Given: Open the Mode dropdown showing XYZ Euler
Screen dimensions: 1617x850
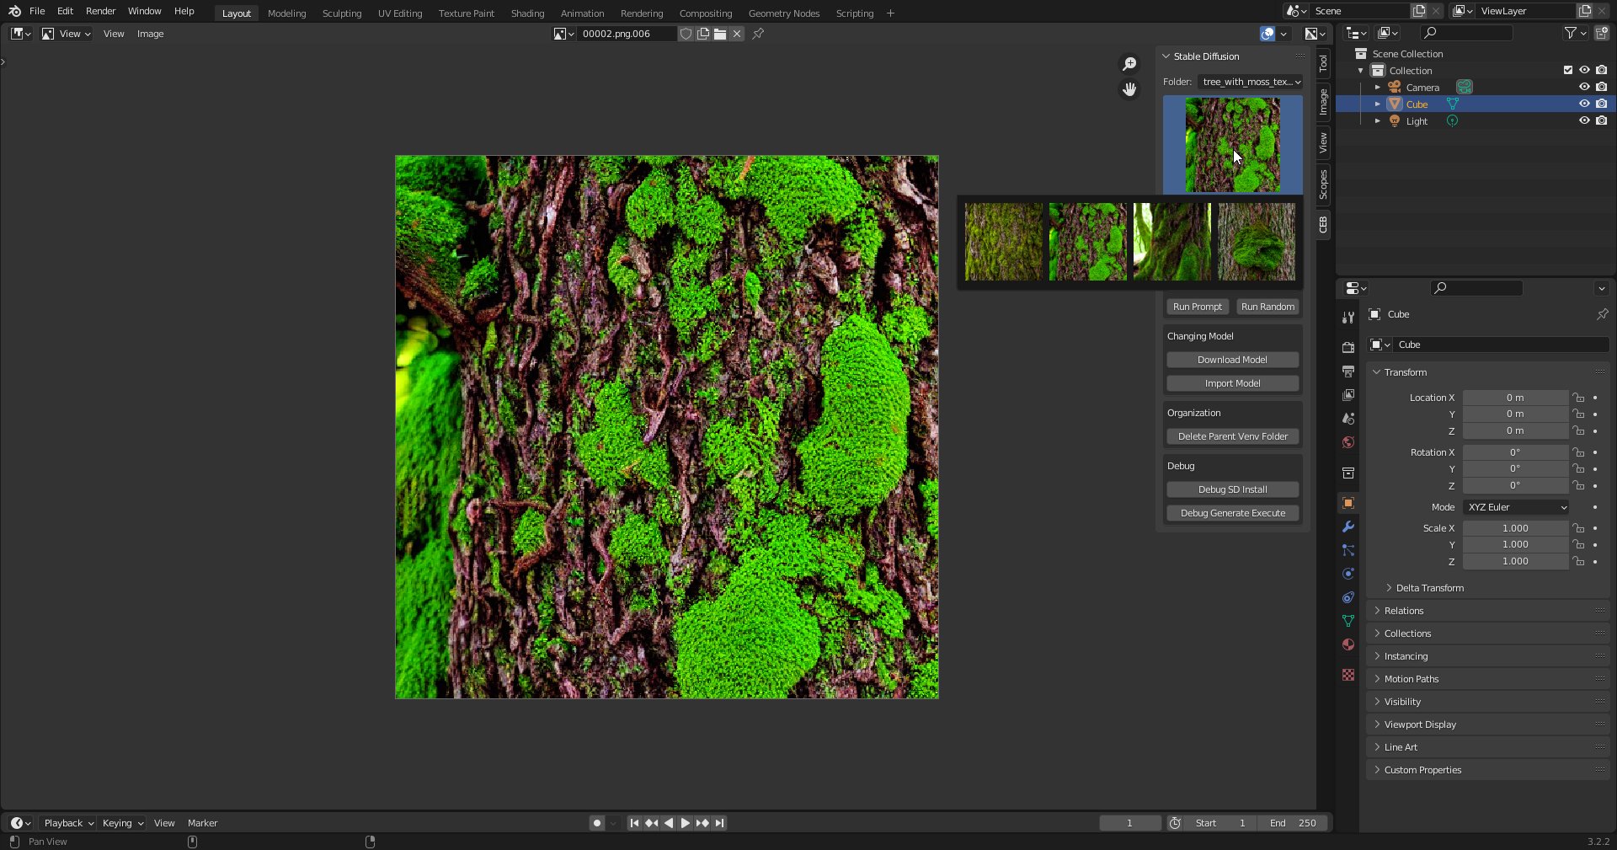Looking at the screenshot, I should [x=1514, y=507].
